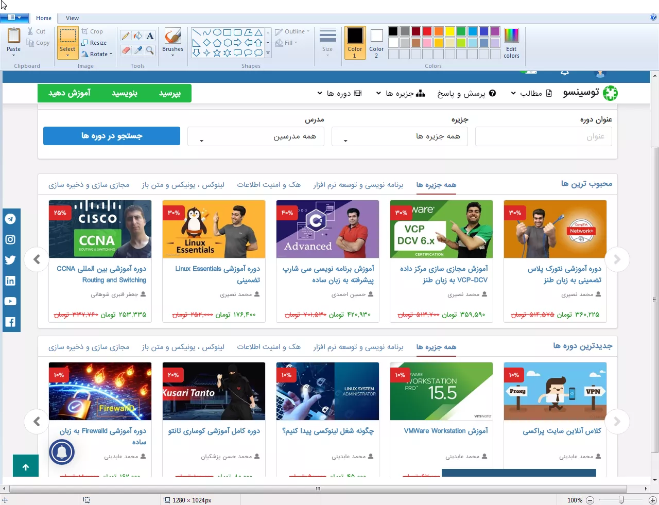
Task: Switch to the Home ribbon tab
Action: point(44,18)
